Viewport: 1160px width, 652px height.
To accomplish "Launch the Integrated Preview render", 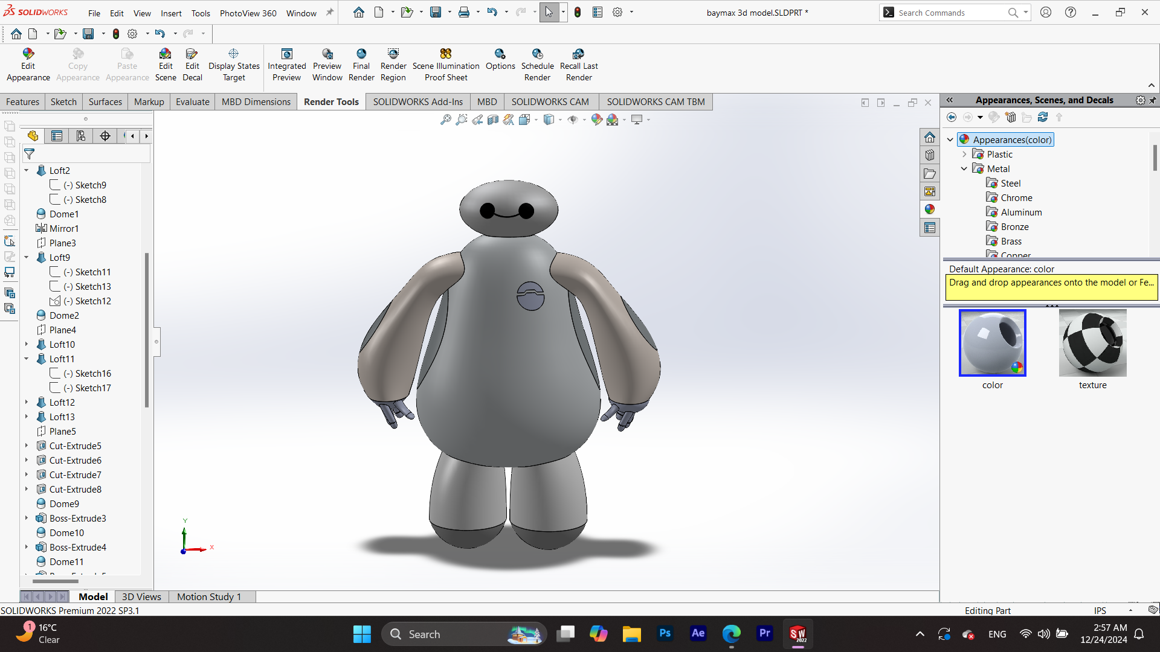I will (x=286, y=63).
